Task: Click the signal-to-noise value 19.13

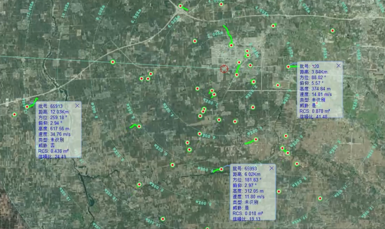Action: (x=254, y=219)
